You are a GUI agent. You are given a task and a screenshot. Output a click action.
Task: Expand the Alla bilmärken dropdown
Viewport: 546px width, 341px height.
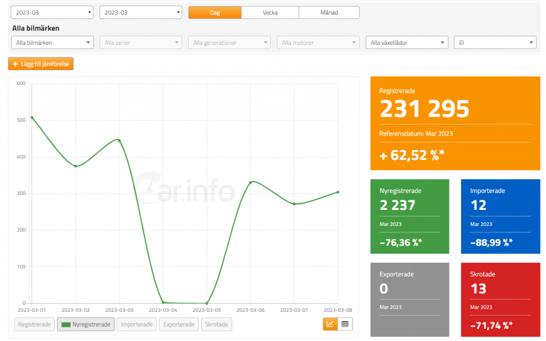pos(52,43)
